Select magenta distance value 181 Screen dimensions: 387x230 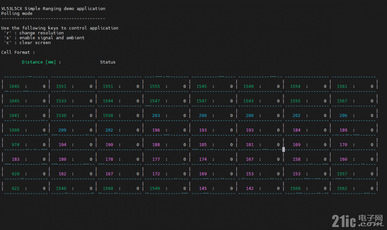(x=250, y=145)
